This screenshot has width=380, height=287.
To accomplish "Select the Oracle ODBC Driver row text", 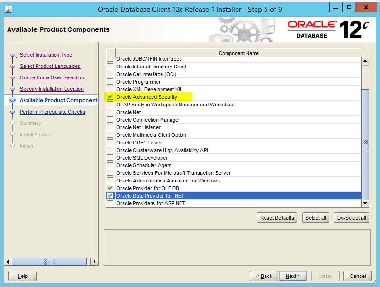I will click(139, 143).
